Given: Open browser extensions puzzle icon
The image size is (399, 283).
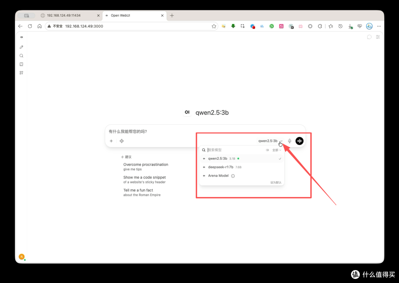Looking at the screenshot, I should (x=320, y=26).
